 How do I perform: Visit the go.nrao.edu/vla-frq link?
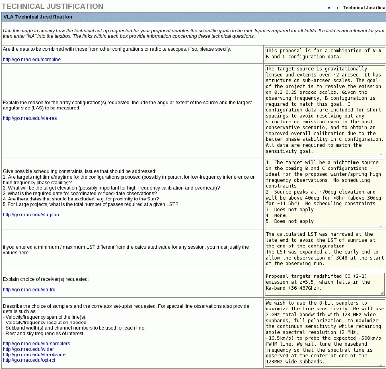29,289
